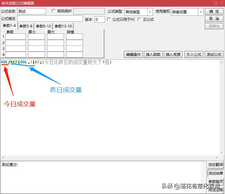Image resolution: width=225 pixels, height=194 pixels.
Task: Close the 条件选股公式编辑器 window
Action: tap(222, 3)
